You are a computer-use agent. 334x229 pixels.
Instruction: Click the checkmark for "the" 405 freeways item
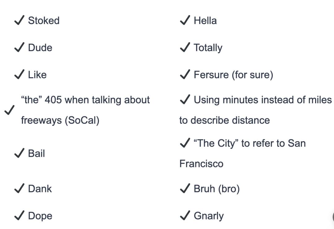tap(10, 110)
